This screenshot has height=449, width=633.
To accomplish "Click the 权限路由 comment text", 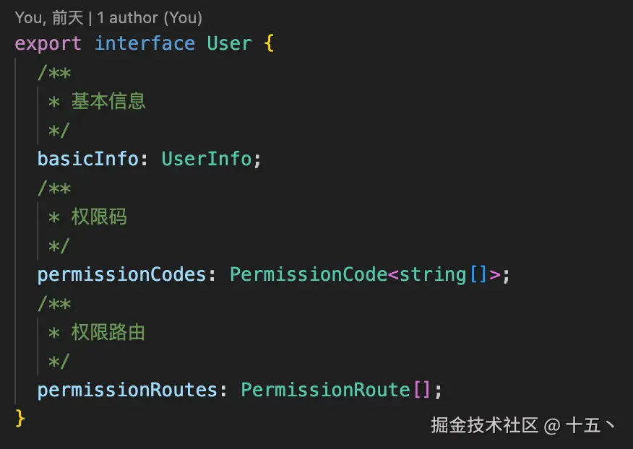I will tap(108, 332).
